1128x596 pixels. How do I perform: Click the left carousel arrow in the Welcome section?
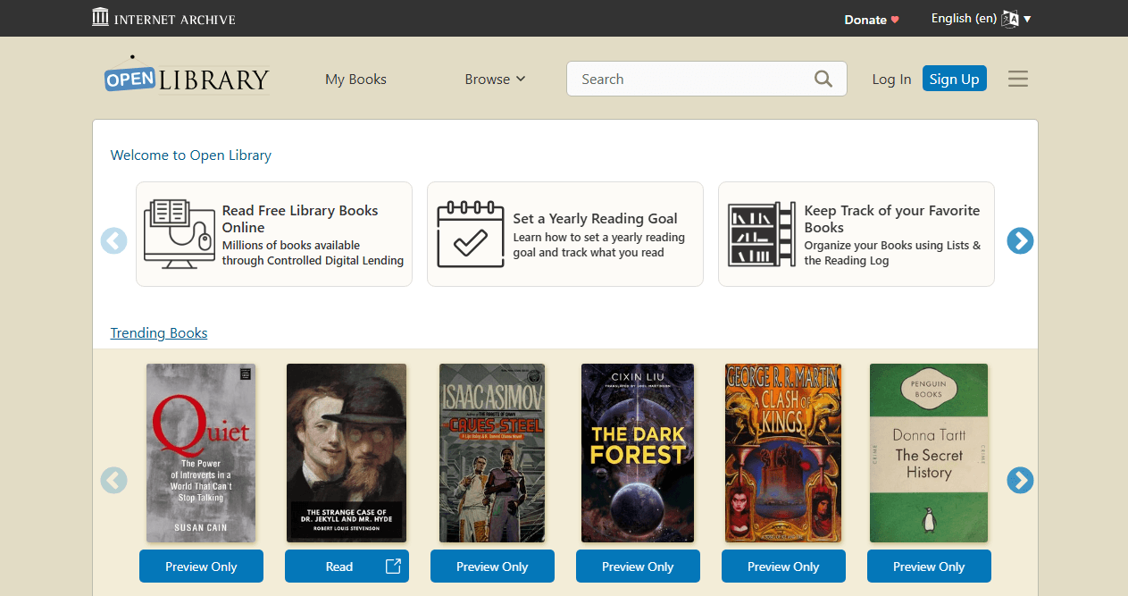113,240
